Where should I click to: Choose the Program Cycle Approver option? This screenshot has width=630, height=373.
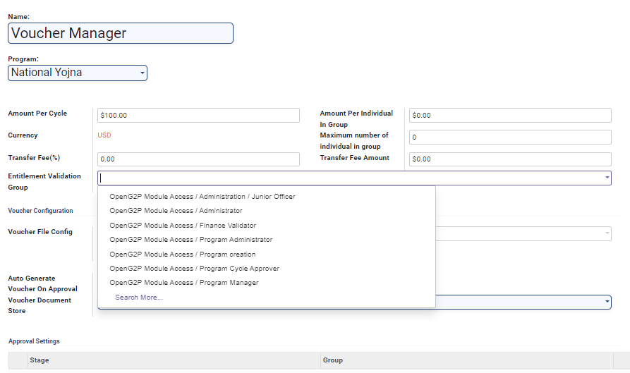(194, 269)
